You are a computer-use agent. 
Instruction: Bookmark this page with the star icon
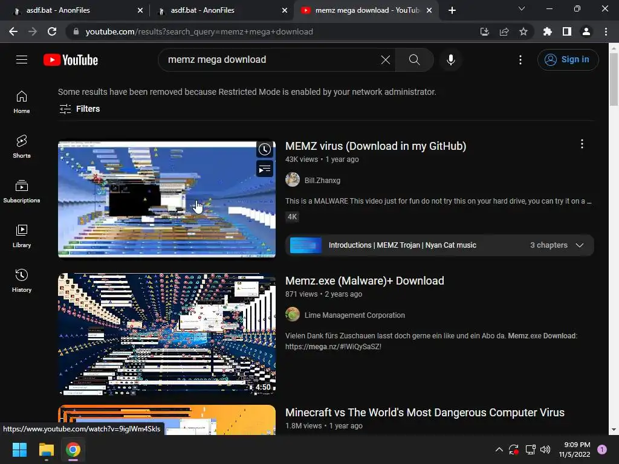point(523,31)
